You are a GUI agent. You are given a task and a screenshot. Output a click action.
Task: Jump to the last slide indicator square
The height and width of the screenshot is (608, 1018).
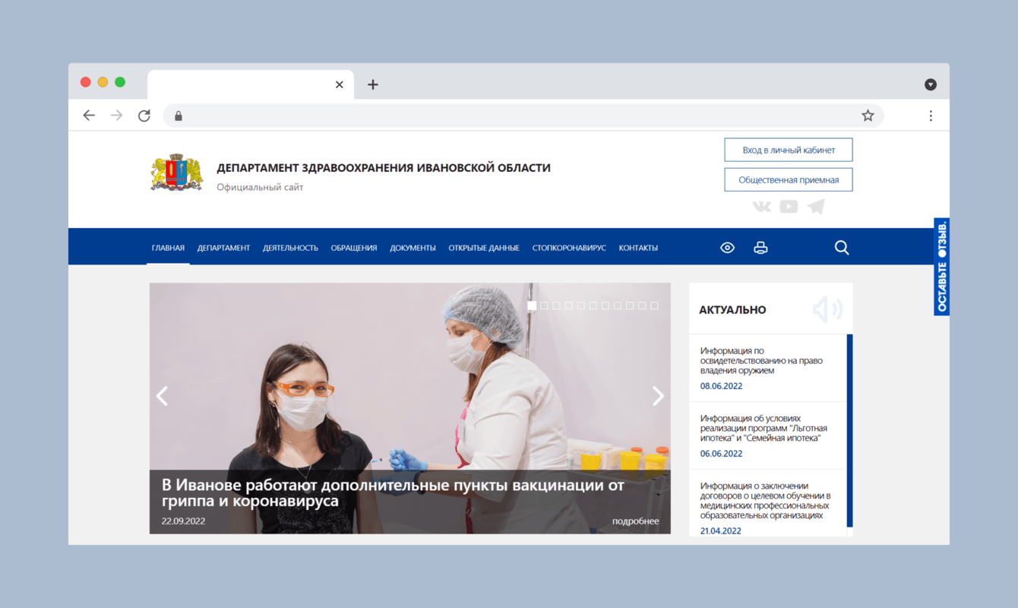coord(654,306)
